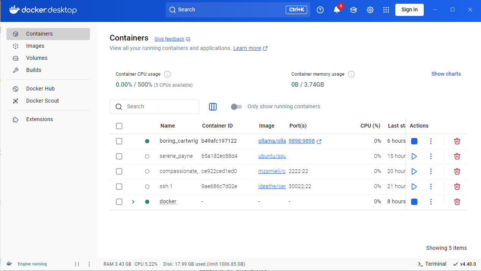Open the ollama image link
481x271 pixels.
(272, 141)
